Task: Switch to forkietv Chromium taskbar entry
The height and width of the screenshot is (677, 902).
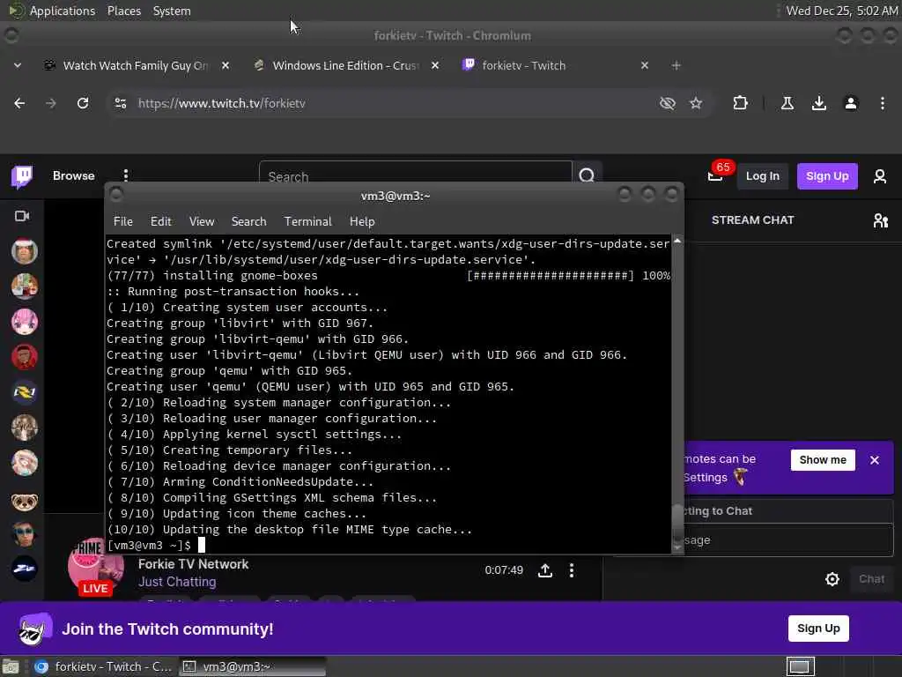Action: tap(104, 666)
